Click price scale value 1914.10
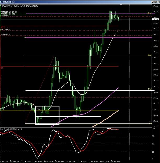 156,40
